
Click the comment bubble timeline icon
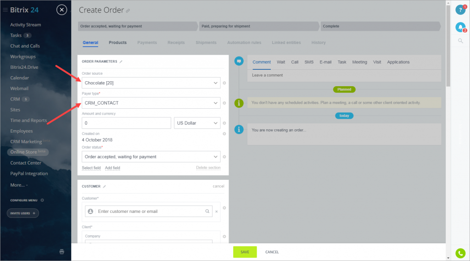[x=239, y=61]
